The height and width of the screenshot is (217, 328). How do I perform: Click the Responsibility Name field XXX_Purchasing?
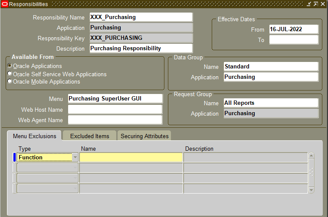point(141,17)
